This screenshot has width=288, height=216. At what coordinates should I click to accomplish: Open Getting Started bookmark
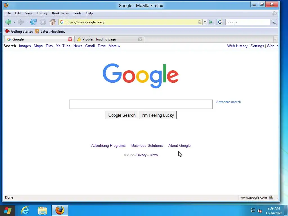tap(19, 31)
